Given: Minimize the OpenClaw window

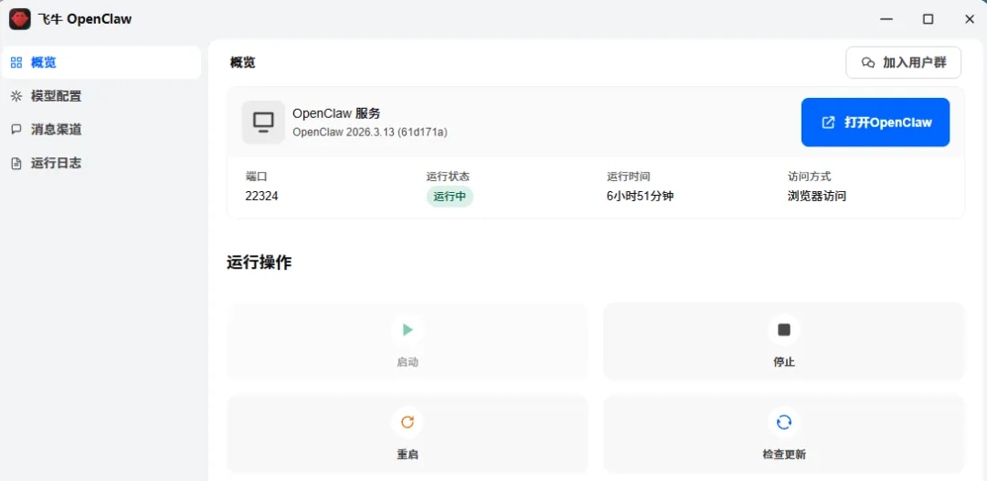Looking at the screenshot, I should 886,19.
